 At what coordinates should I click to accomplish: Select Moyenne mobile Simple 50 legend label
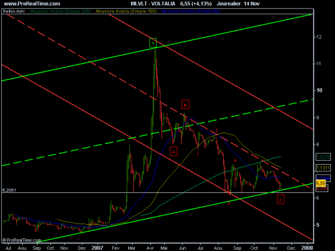[191, 11]
